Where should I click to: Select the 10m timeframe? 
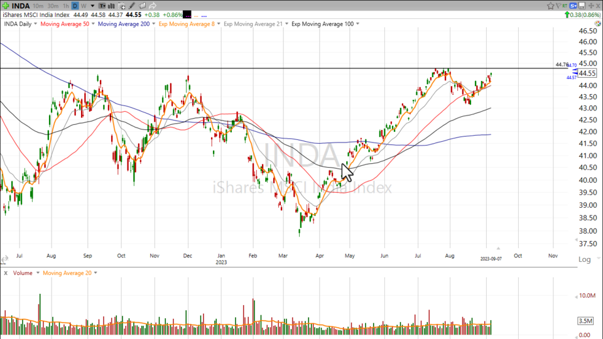[x=38, y=6]
